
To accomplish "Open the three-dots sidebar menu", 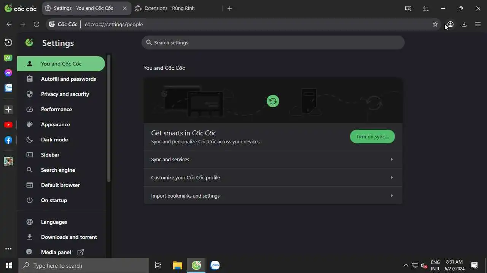I will click(x=8, y=249).
